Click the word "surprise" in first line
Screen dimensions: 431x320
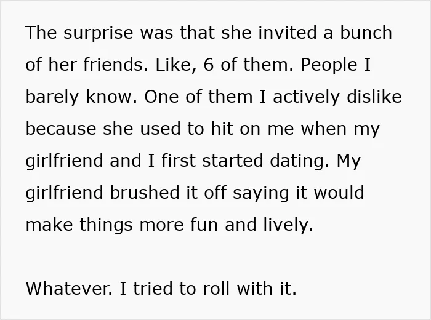click(x=99, y=33)
